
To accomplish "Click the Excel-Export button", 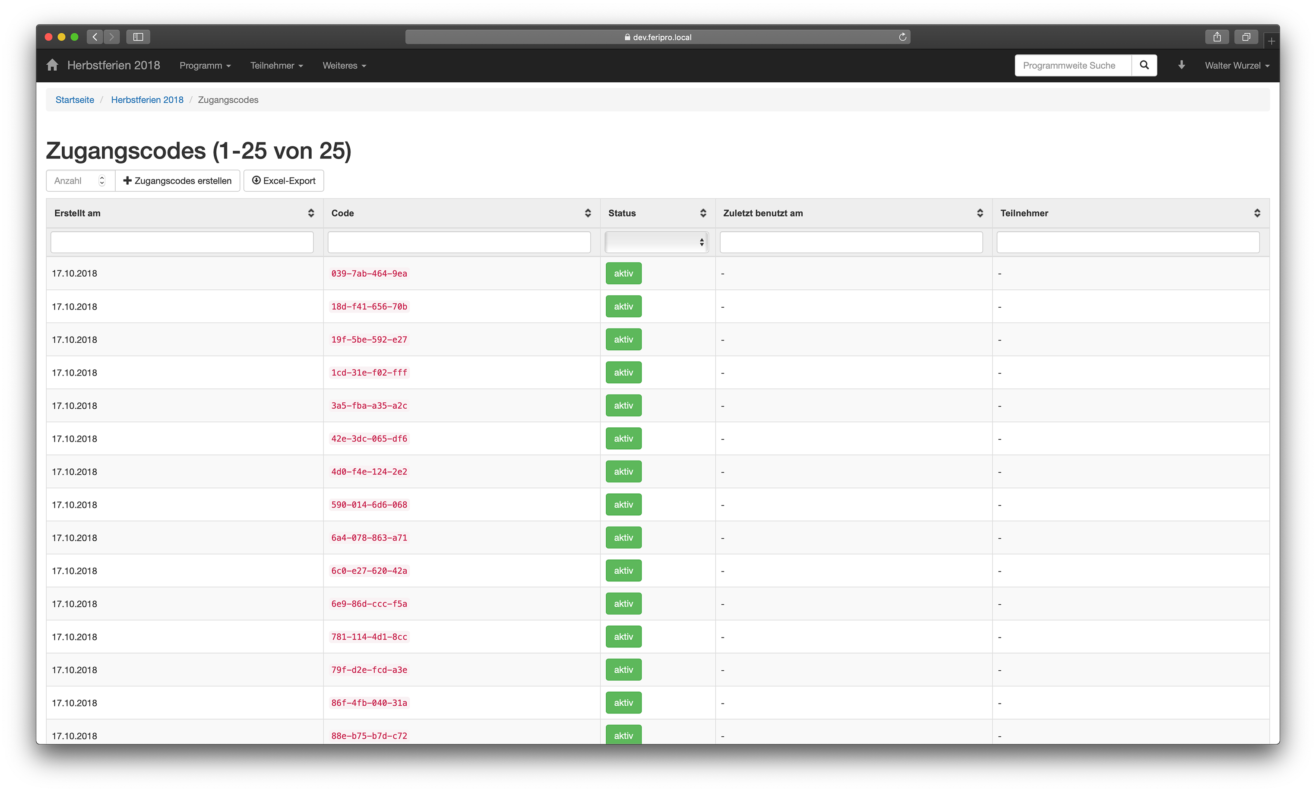I will pos(284,180).
